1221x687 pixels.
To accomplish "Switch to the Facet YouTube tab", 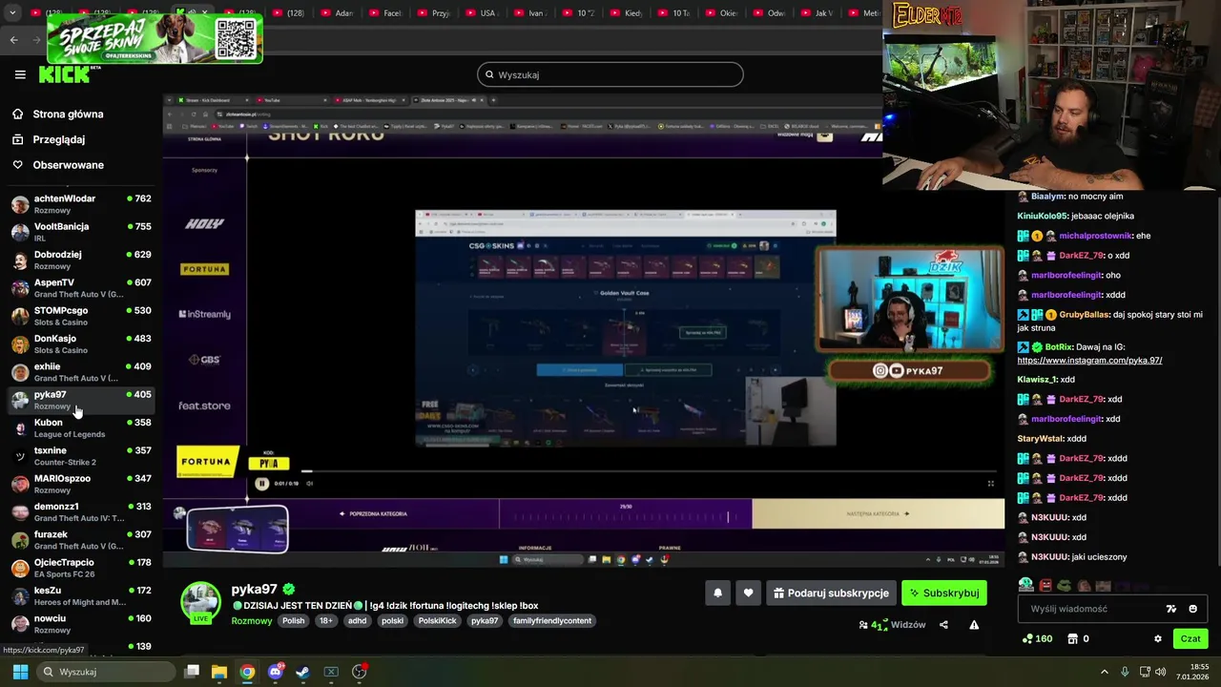I will 386,13.
